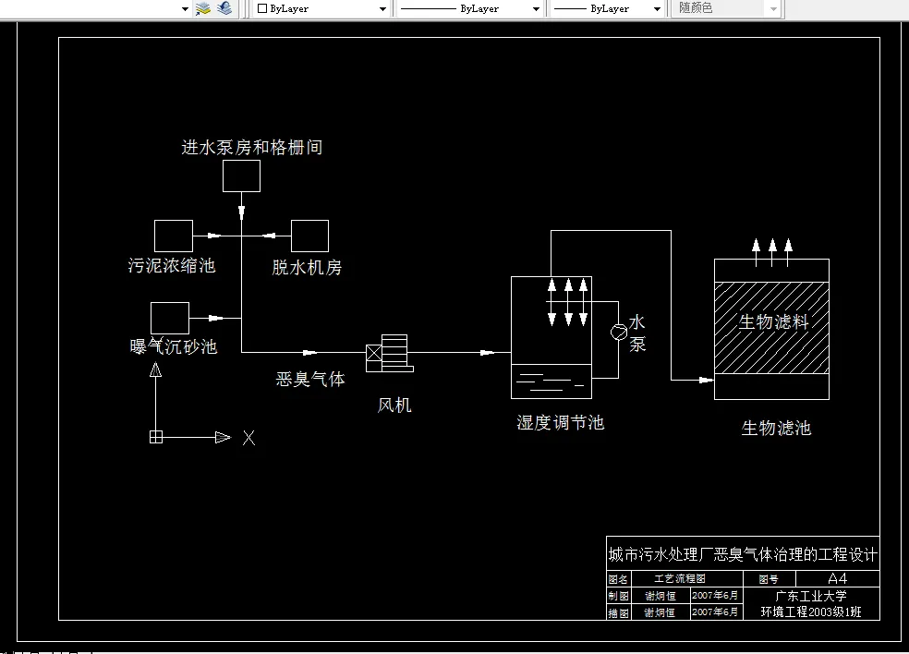Select the 污泥浓缩池 rectangle
Image resolution: width=909 pixels, height=654 pixels.
(x=173, y=235)
